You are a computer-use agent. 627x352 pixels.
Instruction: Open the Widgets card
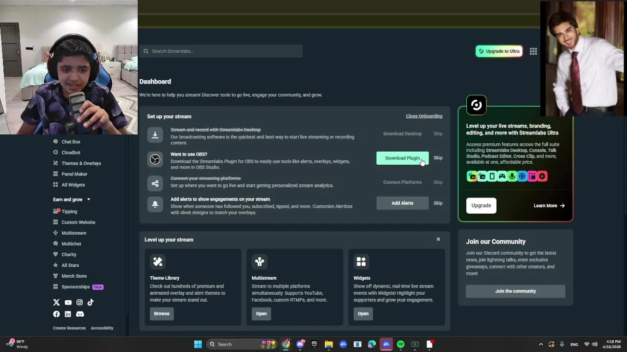click(x=363, y=314)
